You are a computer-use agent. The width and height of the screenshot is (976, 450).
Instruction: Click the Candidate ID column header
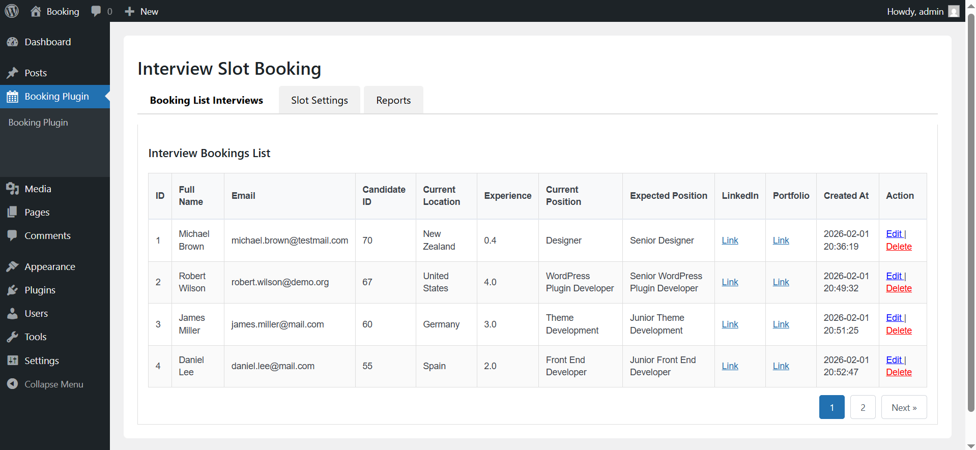(385, 196)
